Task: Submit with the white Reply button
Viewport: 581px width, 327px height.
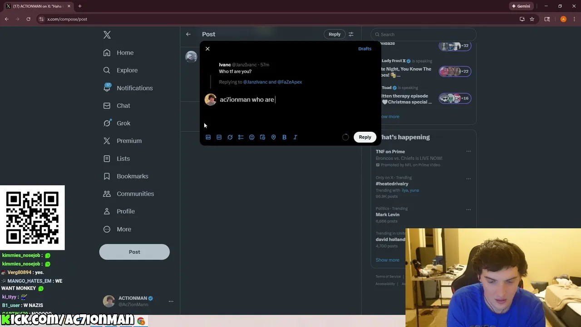Action: click(365, 137)
